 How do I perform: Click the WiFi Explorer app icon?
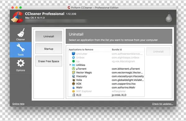(73, 91)
